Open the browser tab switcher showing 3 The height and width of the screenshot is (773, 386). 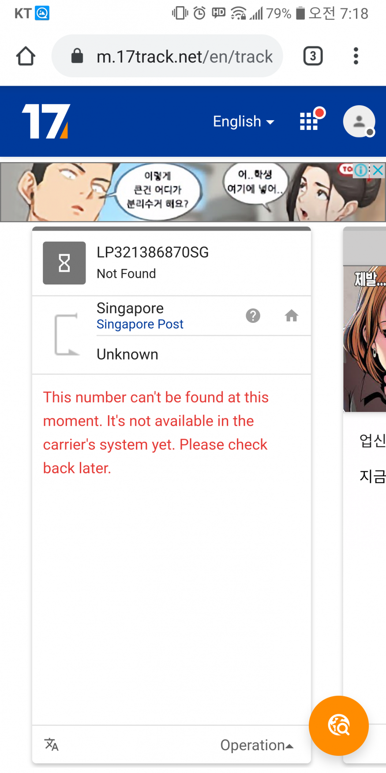[x=313, y=56]
